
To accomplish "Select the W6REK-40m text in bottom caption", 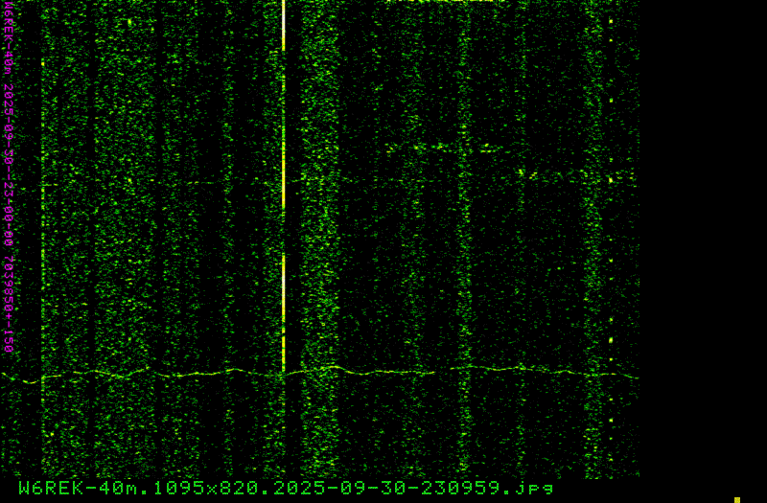I will tap(65, 488).
